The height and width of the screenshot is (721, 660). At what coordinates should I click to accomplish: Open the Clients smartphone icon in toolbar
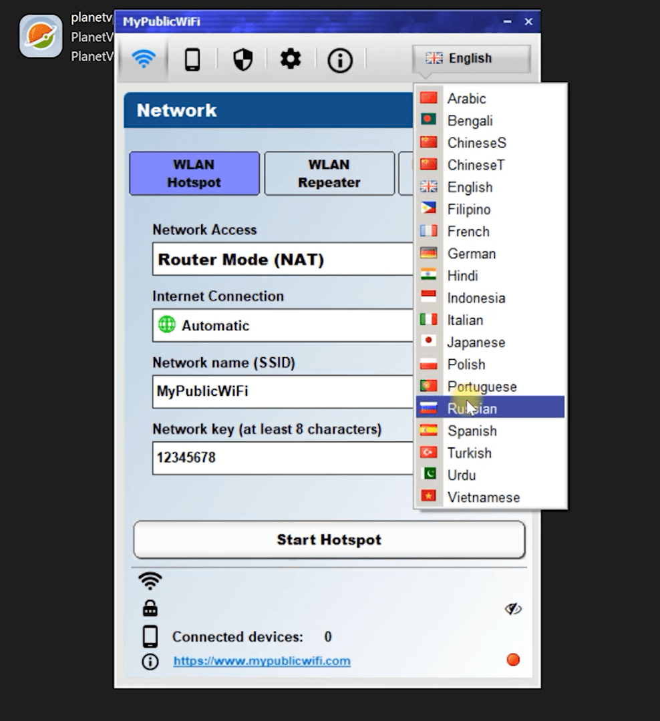click(x=192, y=59)
